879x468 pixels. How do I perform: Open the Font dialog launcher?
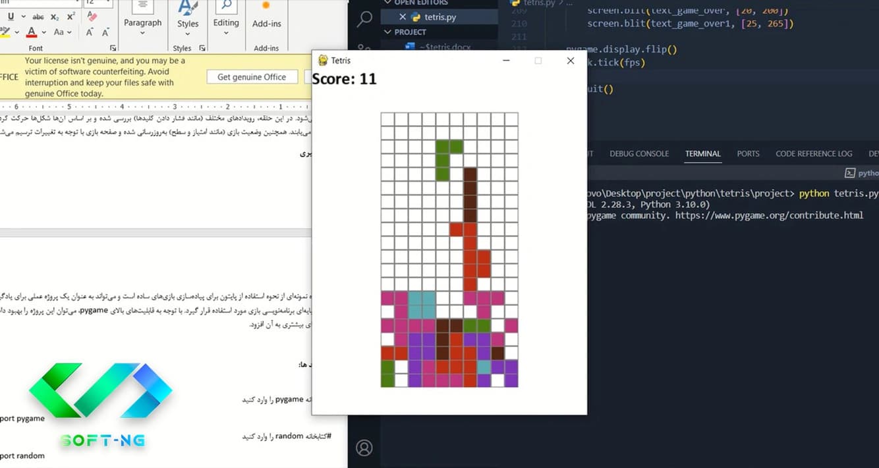coord(113,48)
